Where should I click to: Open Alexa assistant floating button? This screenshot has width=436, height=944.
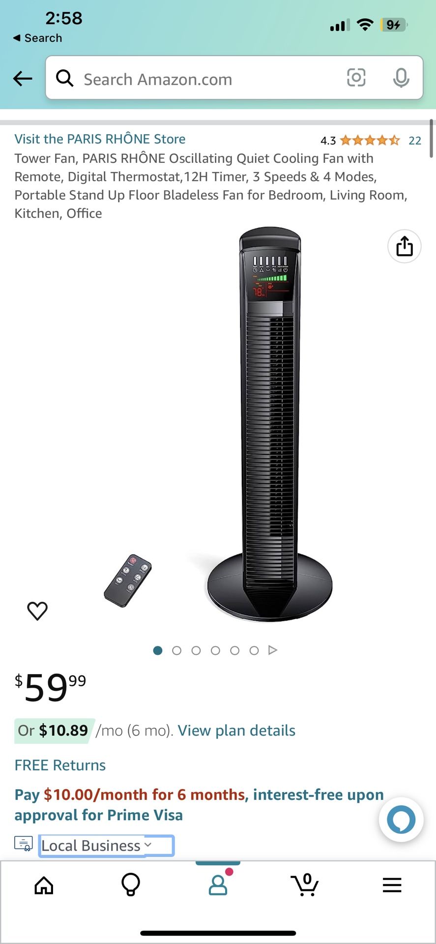tap(401, 819)
